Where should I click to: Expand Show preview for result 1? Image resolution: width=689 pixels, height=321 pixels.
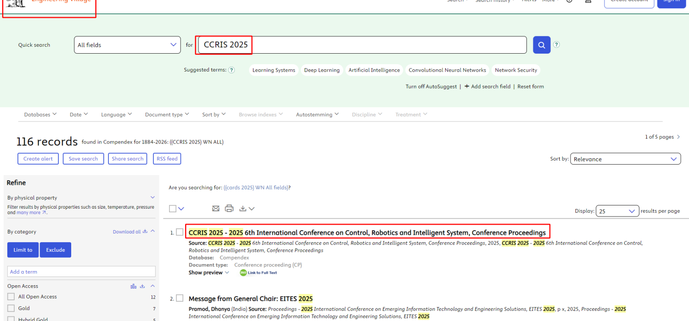tap(209, 272)
